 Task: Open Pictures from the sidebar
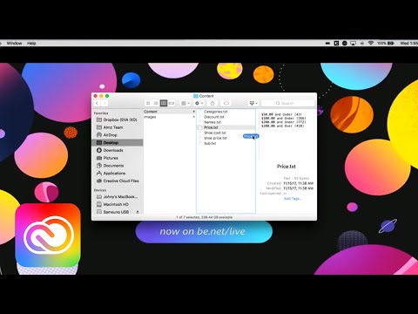[x=117, y=158]
